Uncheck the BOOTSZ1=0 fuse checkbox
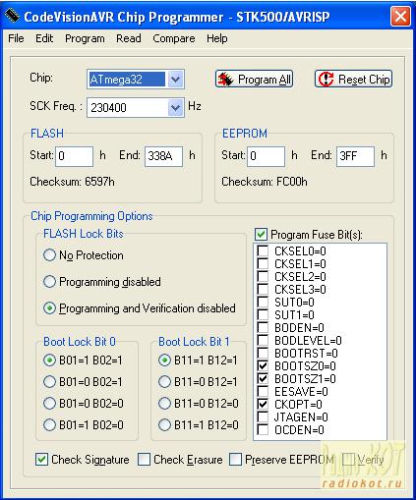 tap(263, 378)
